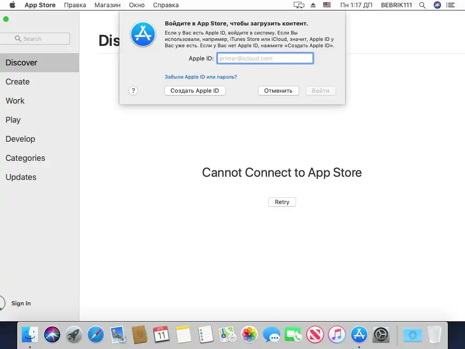The width and height of the screenshot is (465, 349).
Task: Click the Retry button
Action: click(x=282, y=202)
